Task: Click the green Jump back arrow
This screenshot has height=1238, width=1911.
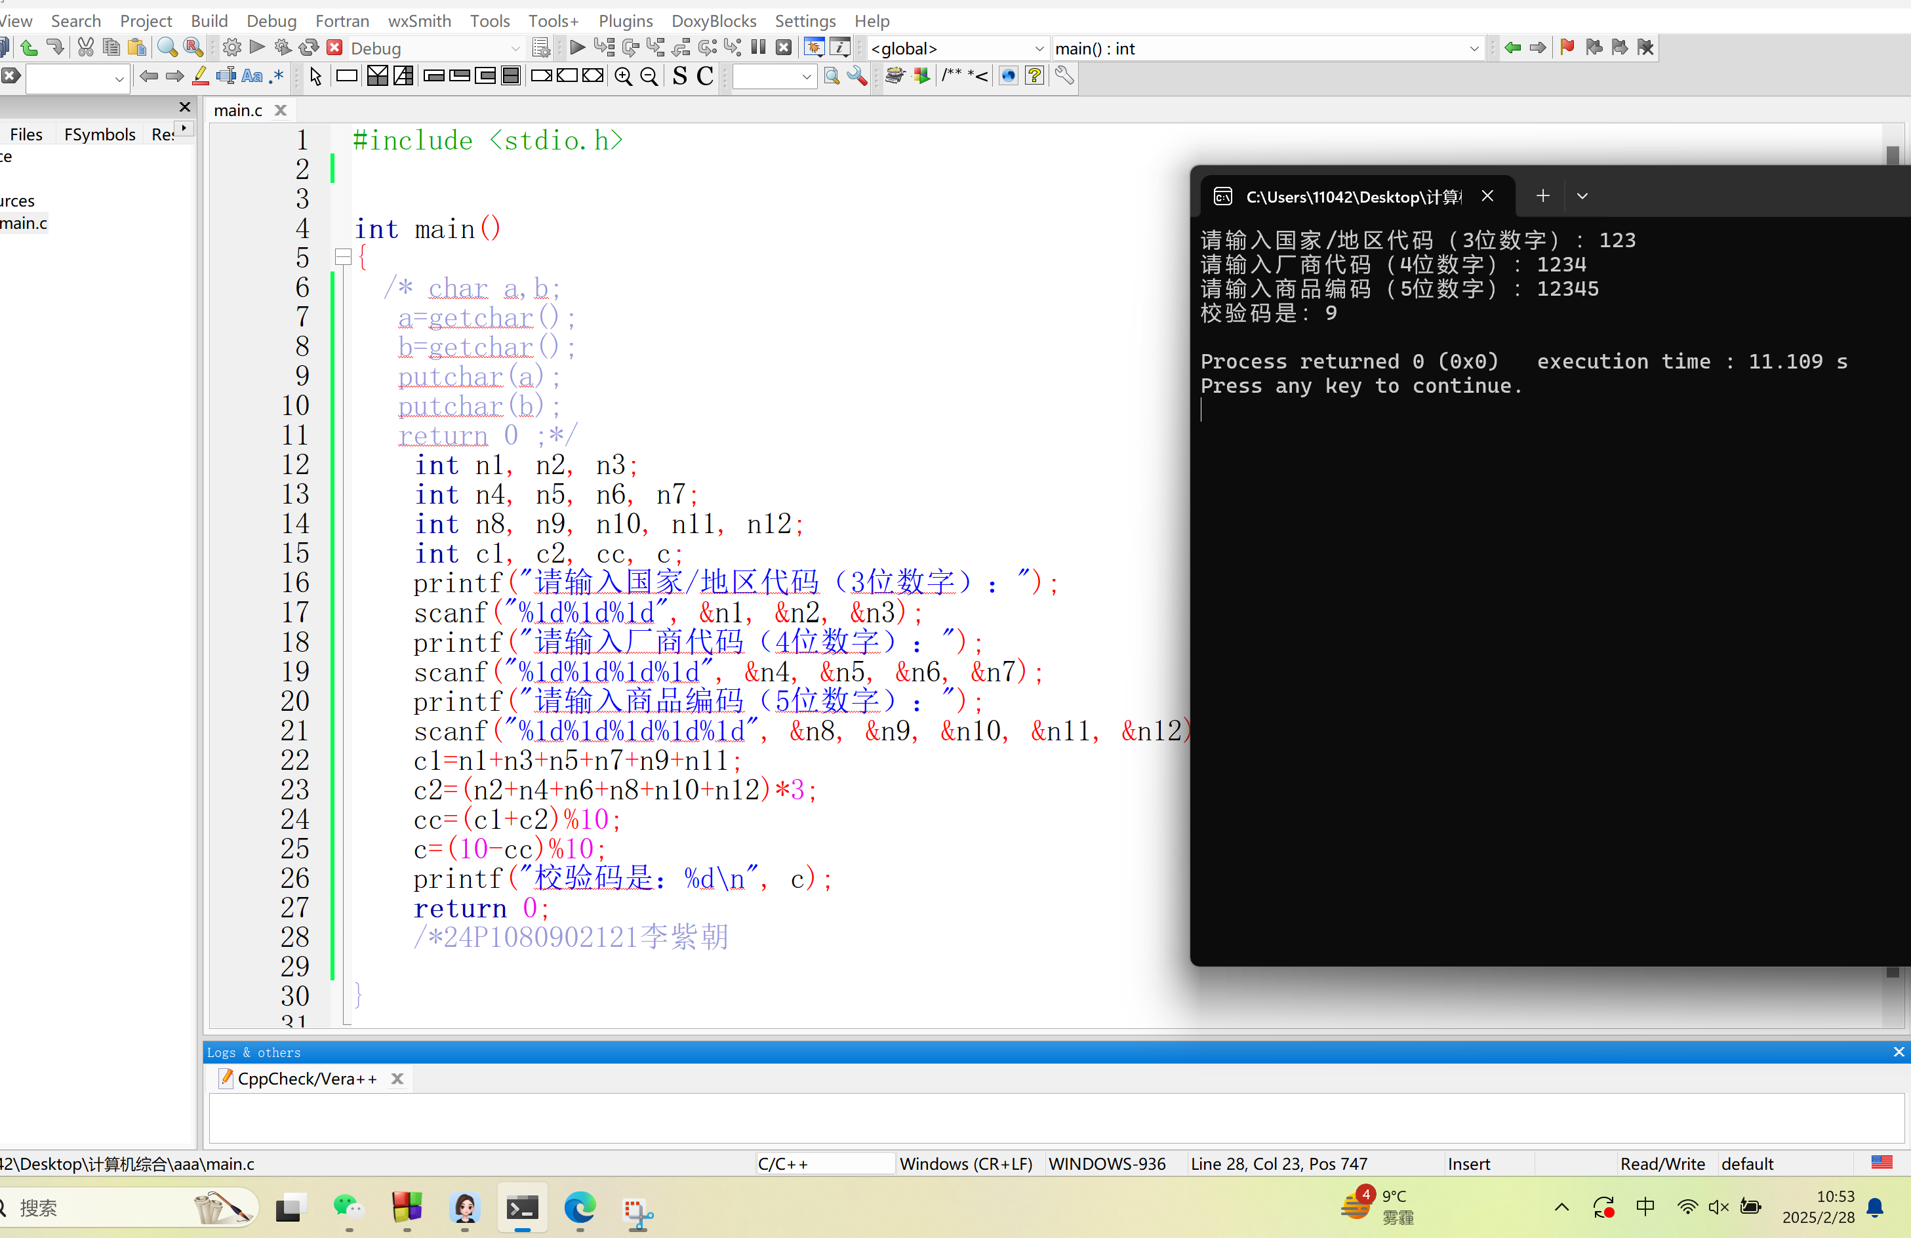Action: (x=1513, y=47)
